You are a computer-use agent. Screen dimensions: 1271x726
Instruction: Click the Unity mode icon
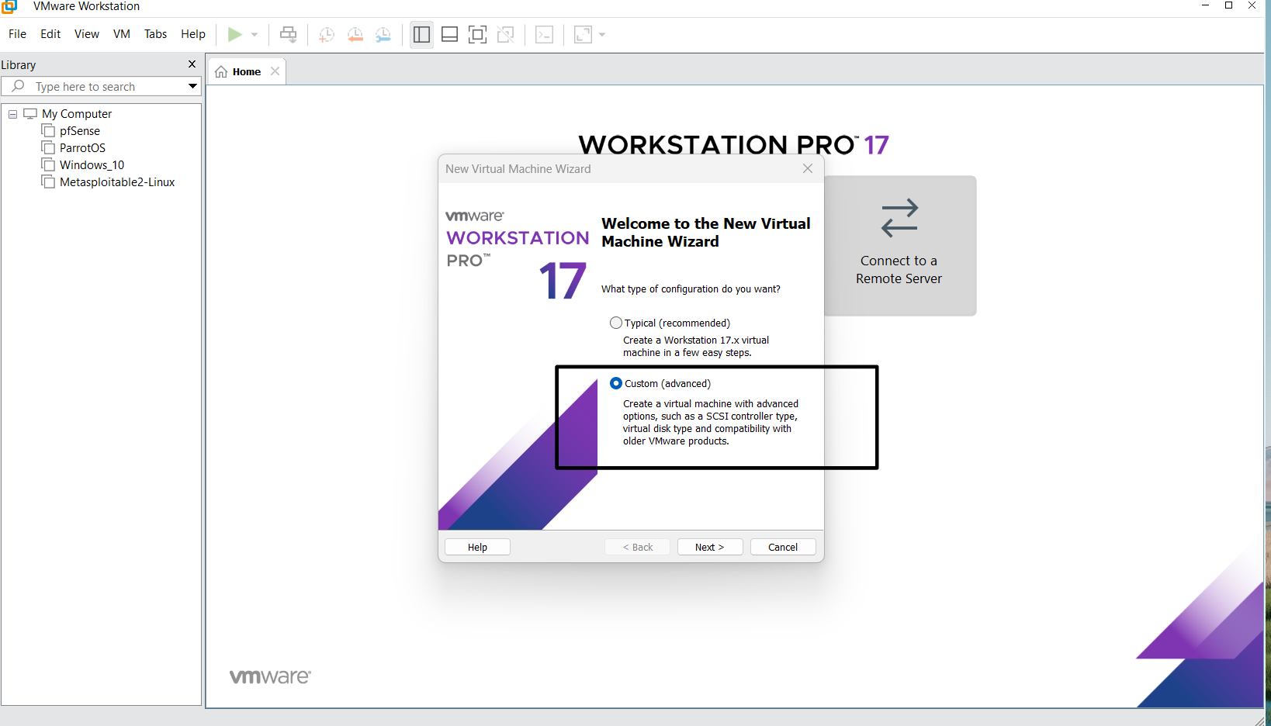pos(506,34)
